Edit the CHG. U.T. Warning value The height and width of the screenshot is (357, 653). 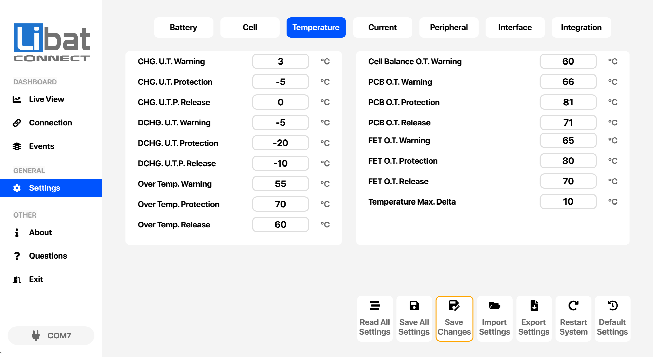pos(280,61)
